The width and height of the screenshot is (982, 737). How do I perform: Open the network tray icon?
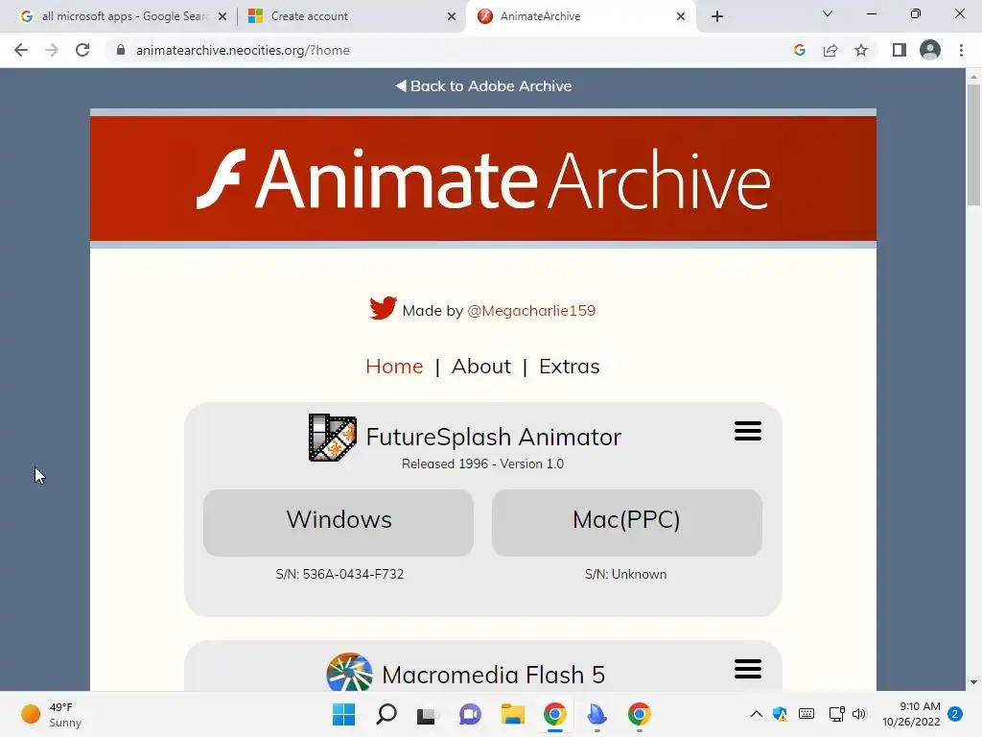point(836,714)
